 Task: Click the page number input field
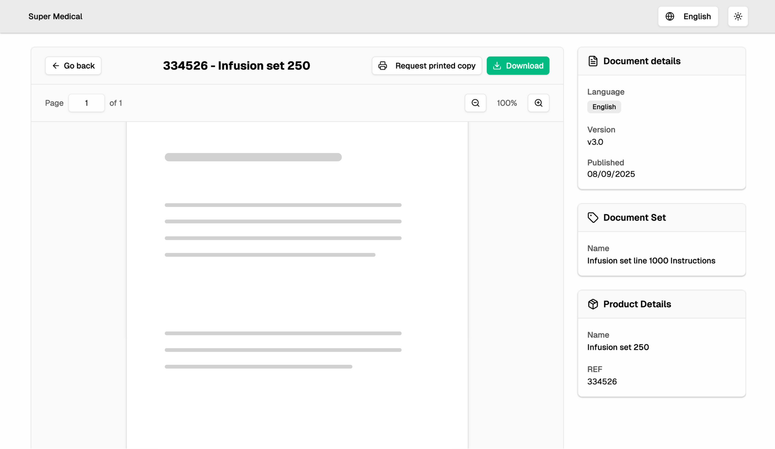(86, 103)
